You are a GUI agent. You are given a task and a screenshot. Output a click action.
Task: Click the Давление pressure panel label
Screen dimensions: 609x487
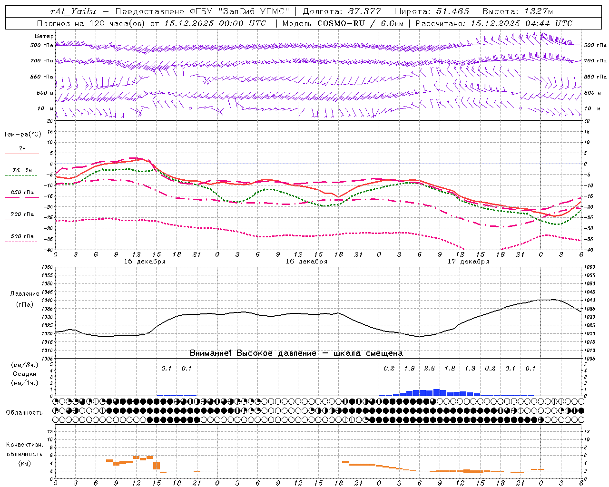pyautogui.click(x=25, y=294)
